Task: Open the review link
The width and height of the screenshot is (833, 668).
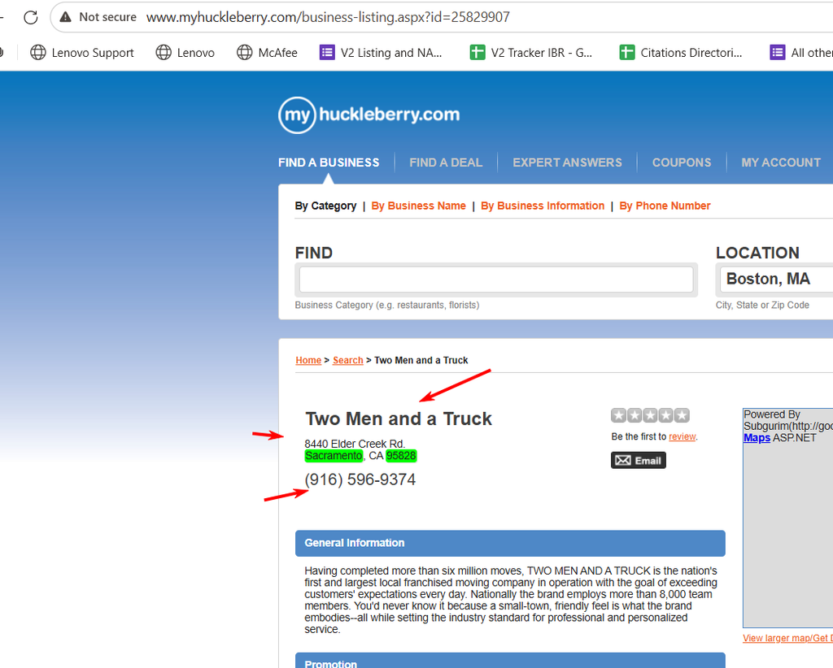Action: (683, 436)
